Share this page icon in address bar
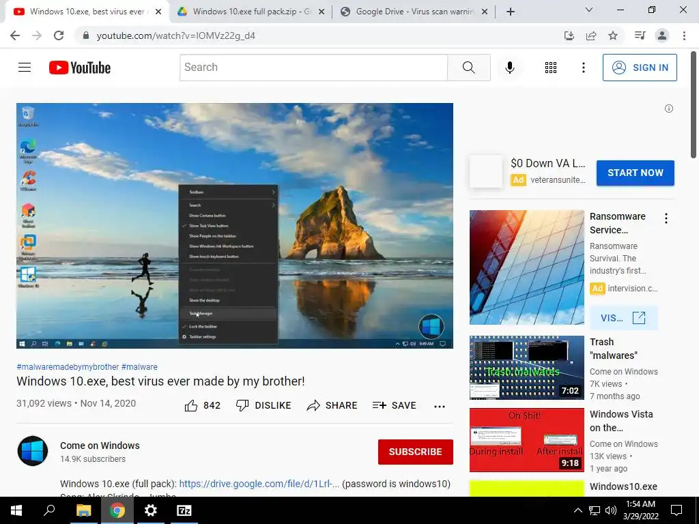Viewport: 699px width, 524px height. pos(591,35)
